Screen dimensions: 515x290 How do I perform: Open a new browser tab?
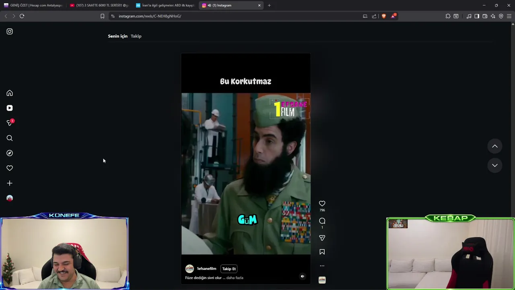click(269, 5)
